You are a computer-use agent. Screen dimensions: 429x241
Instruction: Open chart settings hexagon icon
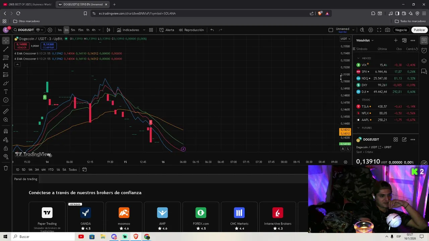370,30
